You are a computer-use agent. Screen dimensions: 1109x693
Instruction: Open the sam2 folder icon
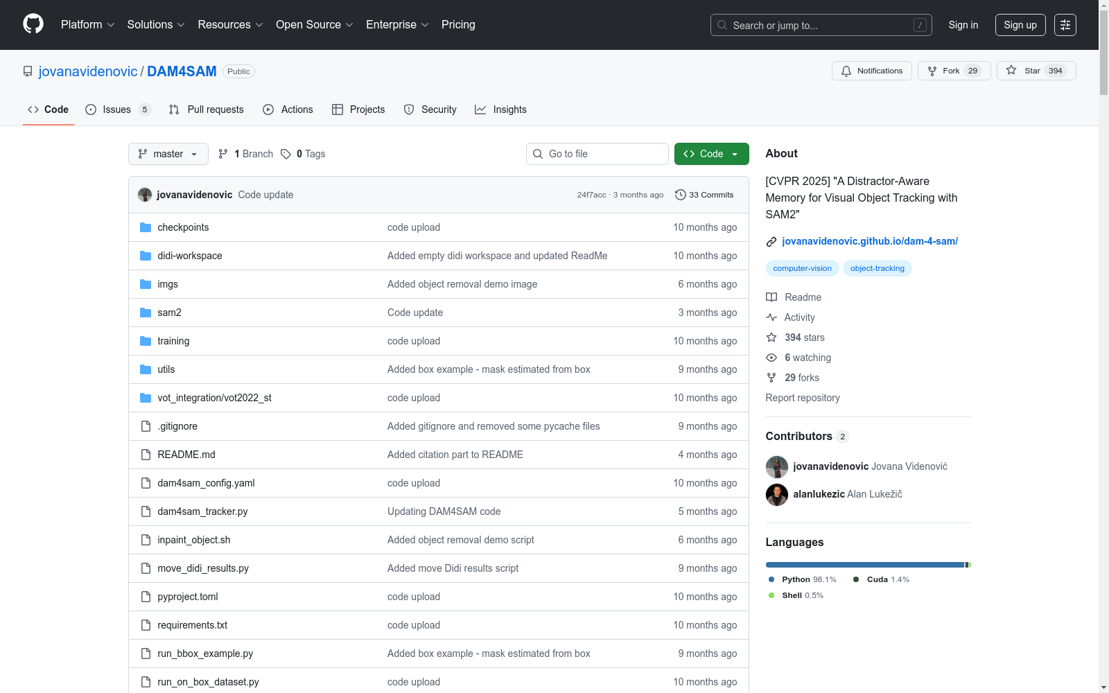tap(146, 313)
